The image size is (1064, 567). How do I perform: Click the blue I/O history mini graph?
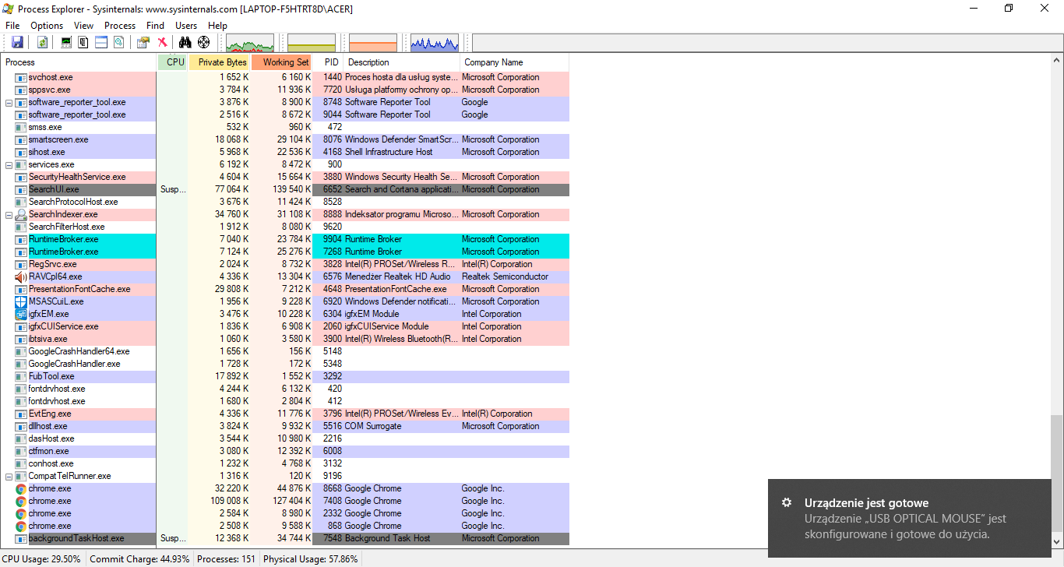click(435, 43)
